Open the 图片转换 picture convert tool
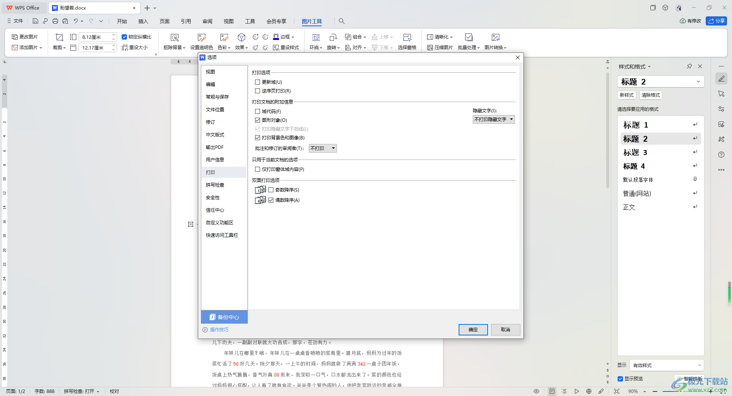The height and width of the screenshot is (396, 732). pyautogui.click(x=495, y=42)
